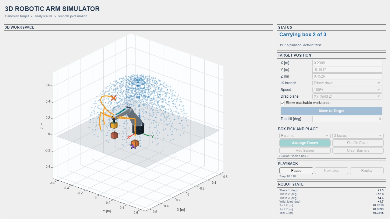Click the Tool Y value '+0.0099'
The height and width of the screenshot is (219, 390).
pyautogui.click(x=378, y=209)
